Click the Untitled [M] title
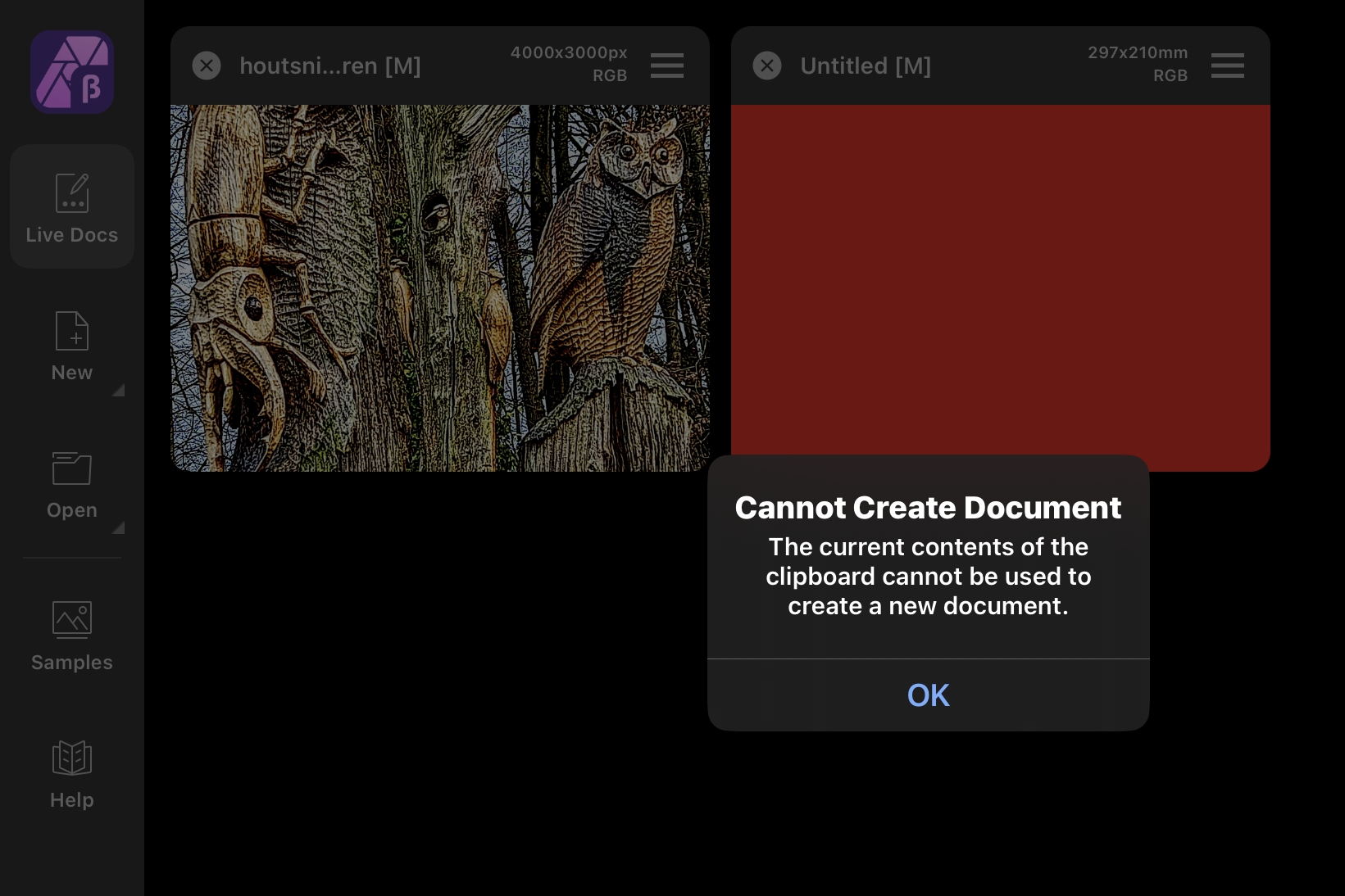 coord(866,66)
